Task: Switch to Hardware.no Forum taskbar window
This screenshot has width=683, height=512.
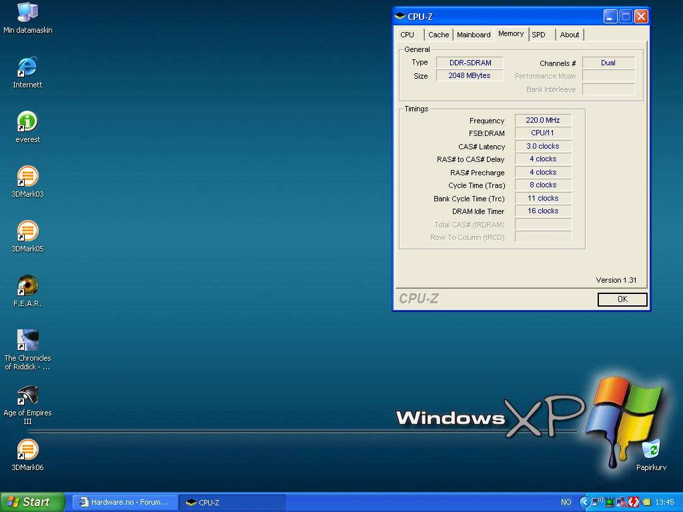Action: tap(125, 502)
